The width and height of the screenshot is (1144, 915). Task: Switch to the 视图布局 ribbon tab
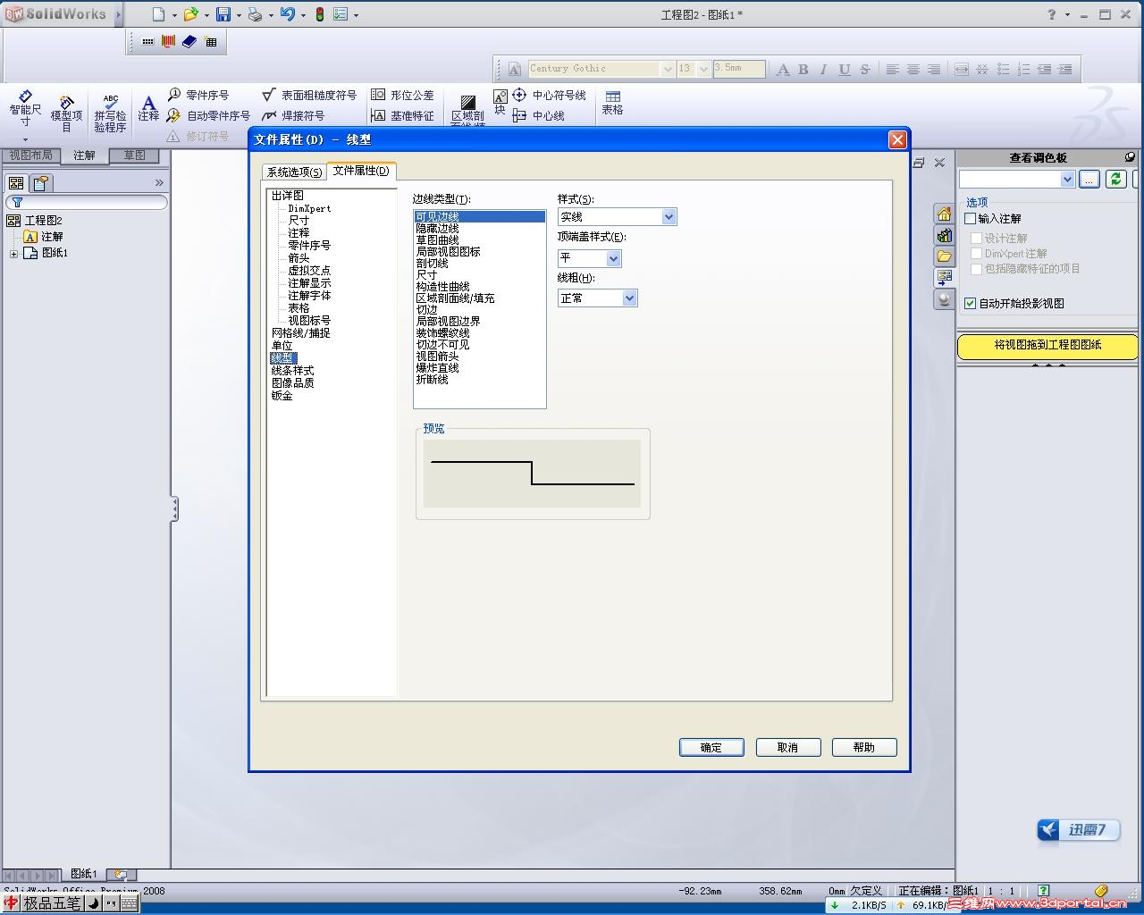pos(30,155)
